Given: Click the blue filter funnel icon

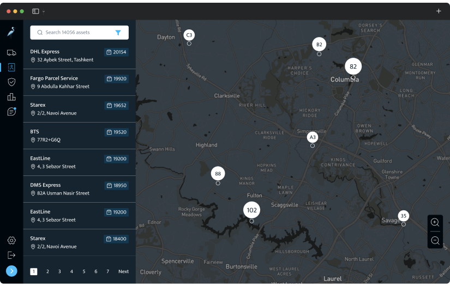Looking at the screenshot, I should 118,33.
